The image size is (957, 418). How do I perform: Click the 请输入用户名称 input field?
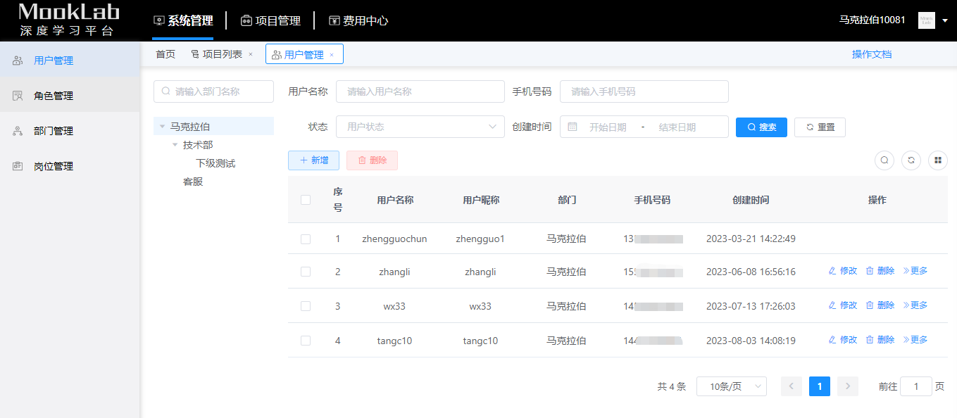pos(420,91)
